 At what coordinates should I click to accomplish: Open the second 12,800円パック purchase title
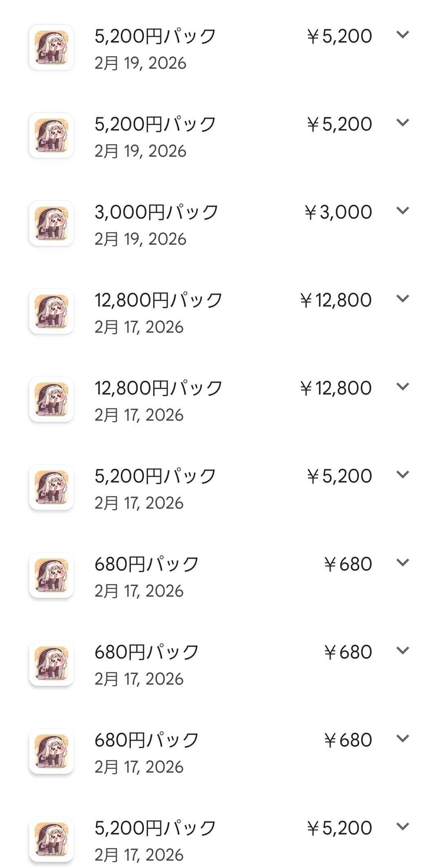(x=159, y=388)
